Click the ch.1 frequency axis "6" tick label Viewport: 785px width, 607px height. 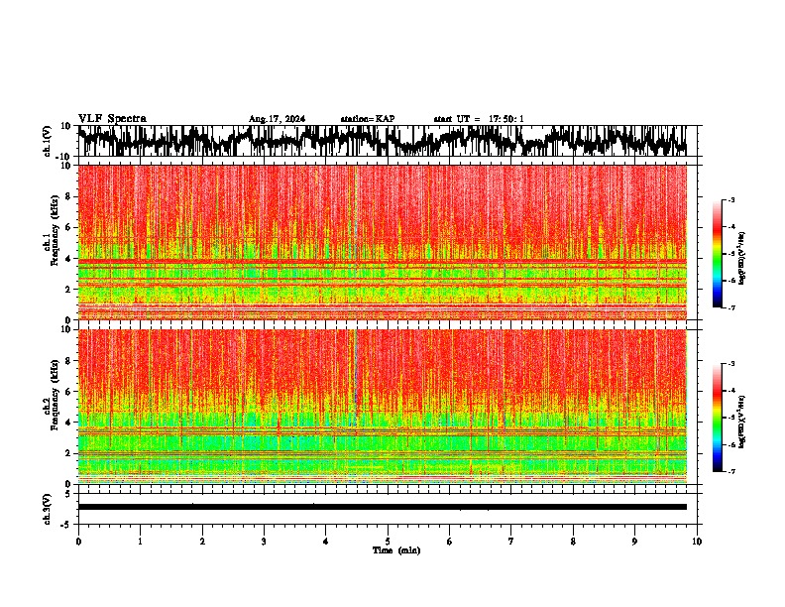(68, 227)
